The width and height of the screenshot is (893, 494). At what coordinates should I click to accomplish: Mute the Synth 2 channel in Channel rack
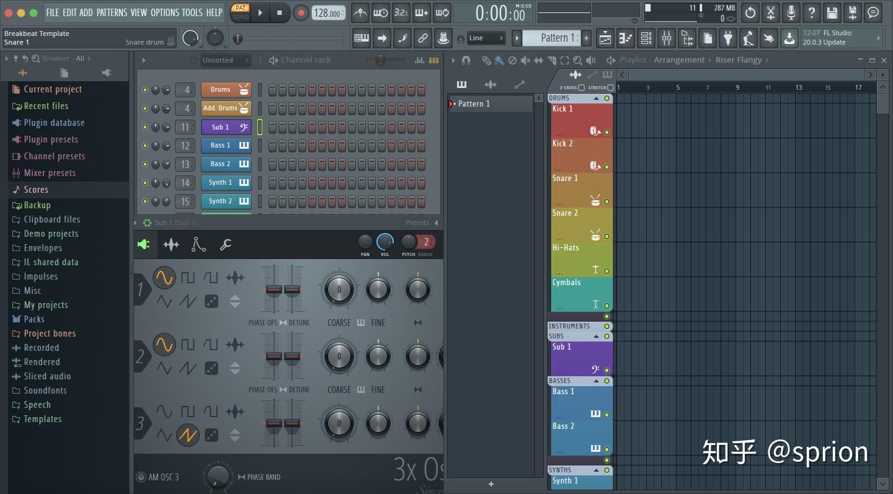145,201
